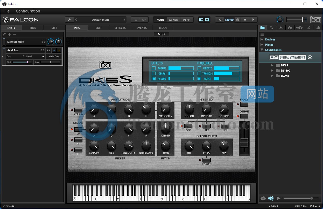Expand the DS-890 folder
The height and width of the screenshot is (209, 323).
tap(272, 71)
